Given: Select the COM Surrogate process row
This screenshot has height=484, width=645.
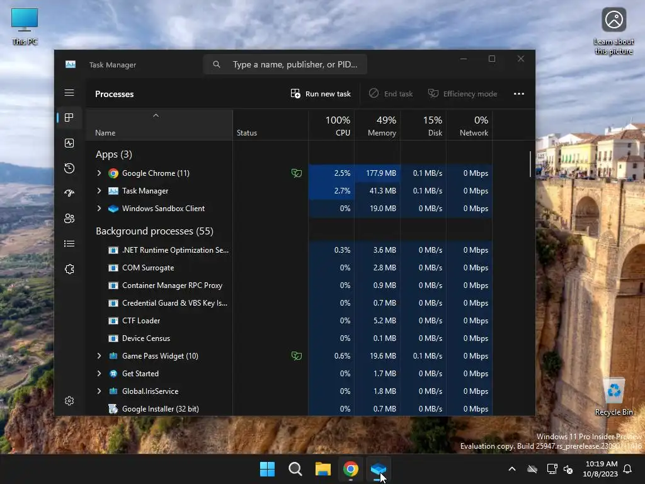Looking at the screenshot, I should tap(288, 268).
